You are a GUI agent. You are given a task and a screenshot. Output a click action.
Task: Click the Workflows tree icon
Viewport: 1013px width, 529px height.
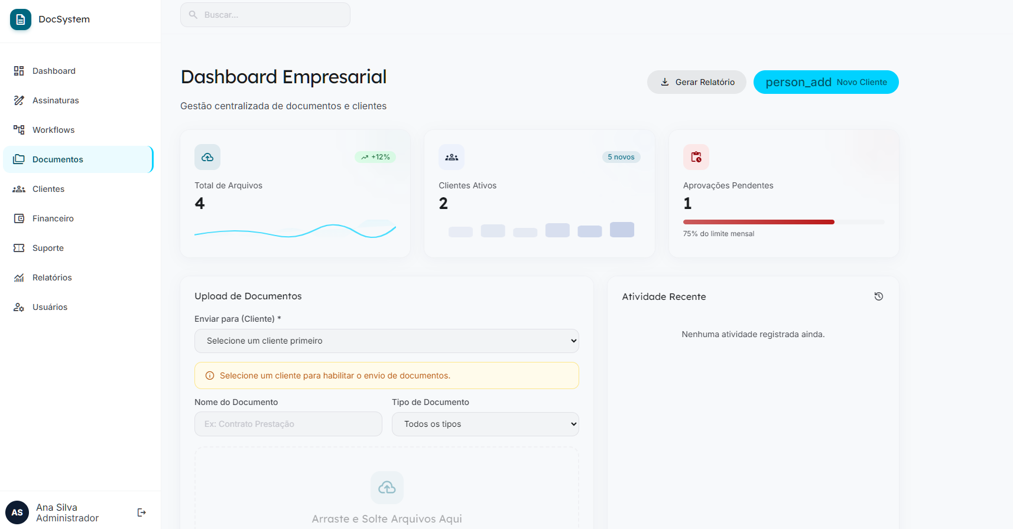click(x=19, y=130)
